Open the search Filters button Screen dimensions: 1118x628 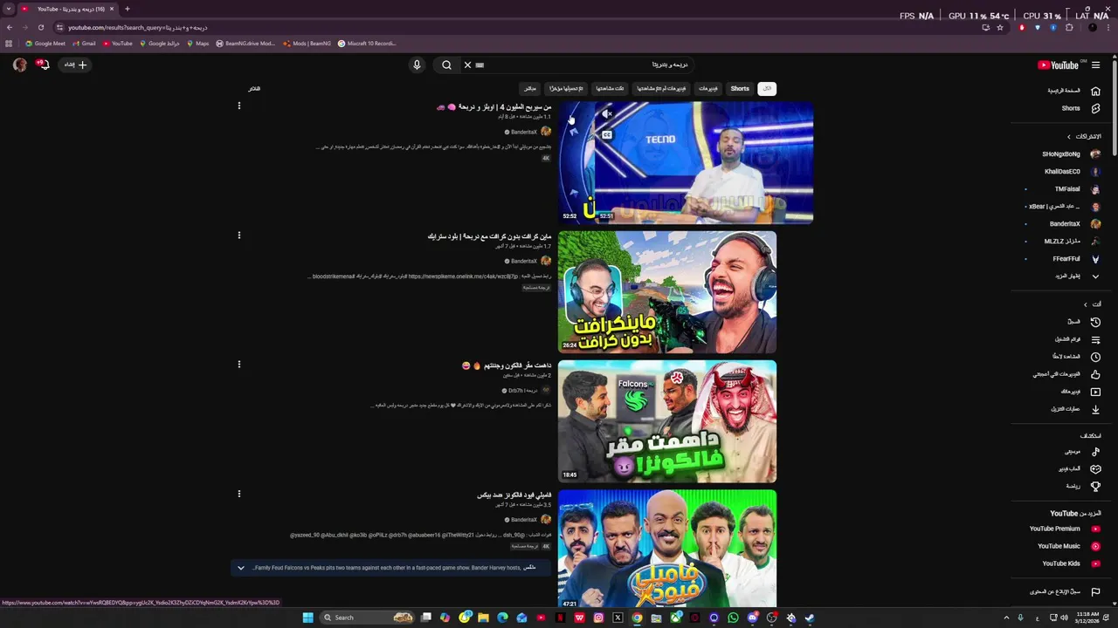tap(253, 88)
